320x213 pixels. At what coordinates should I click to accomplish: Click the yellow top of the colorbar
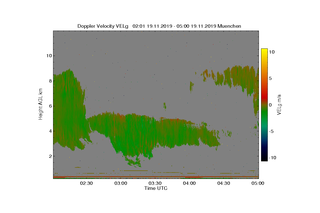click(x=264, y=51)
